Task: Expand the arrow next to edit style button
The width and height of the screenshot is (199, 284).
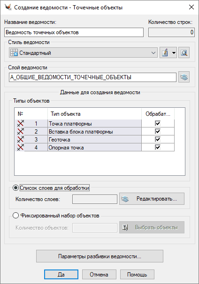Action: click(174, 52)
